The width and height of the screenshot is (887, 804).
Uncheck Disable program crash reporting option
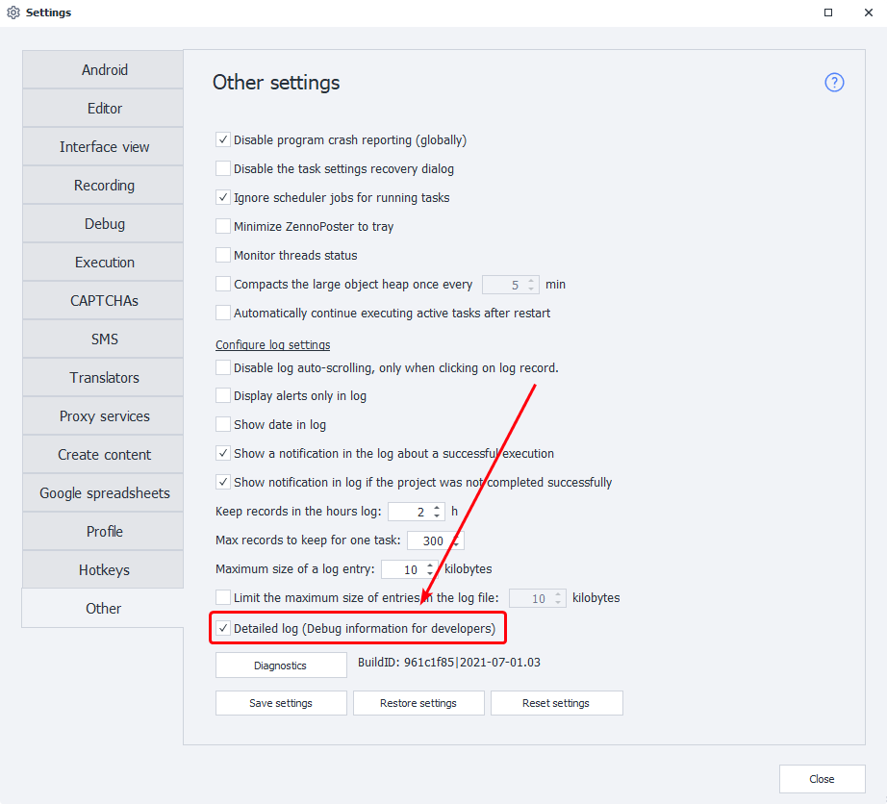223,140
